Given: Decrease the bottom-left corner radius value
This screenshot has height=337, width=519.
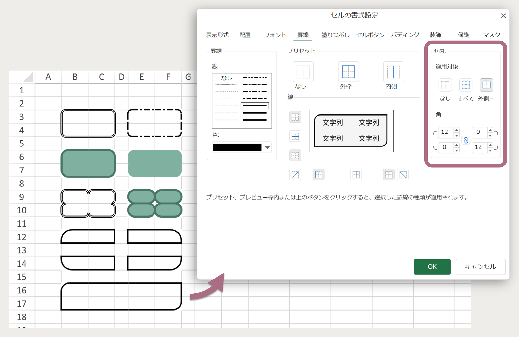Looking at the screenshot, I should 457,150.
